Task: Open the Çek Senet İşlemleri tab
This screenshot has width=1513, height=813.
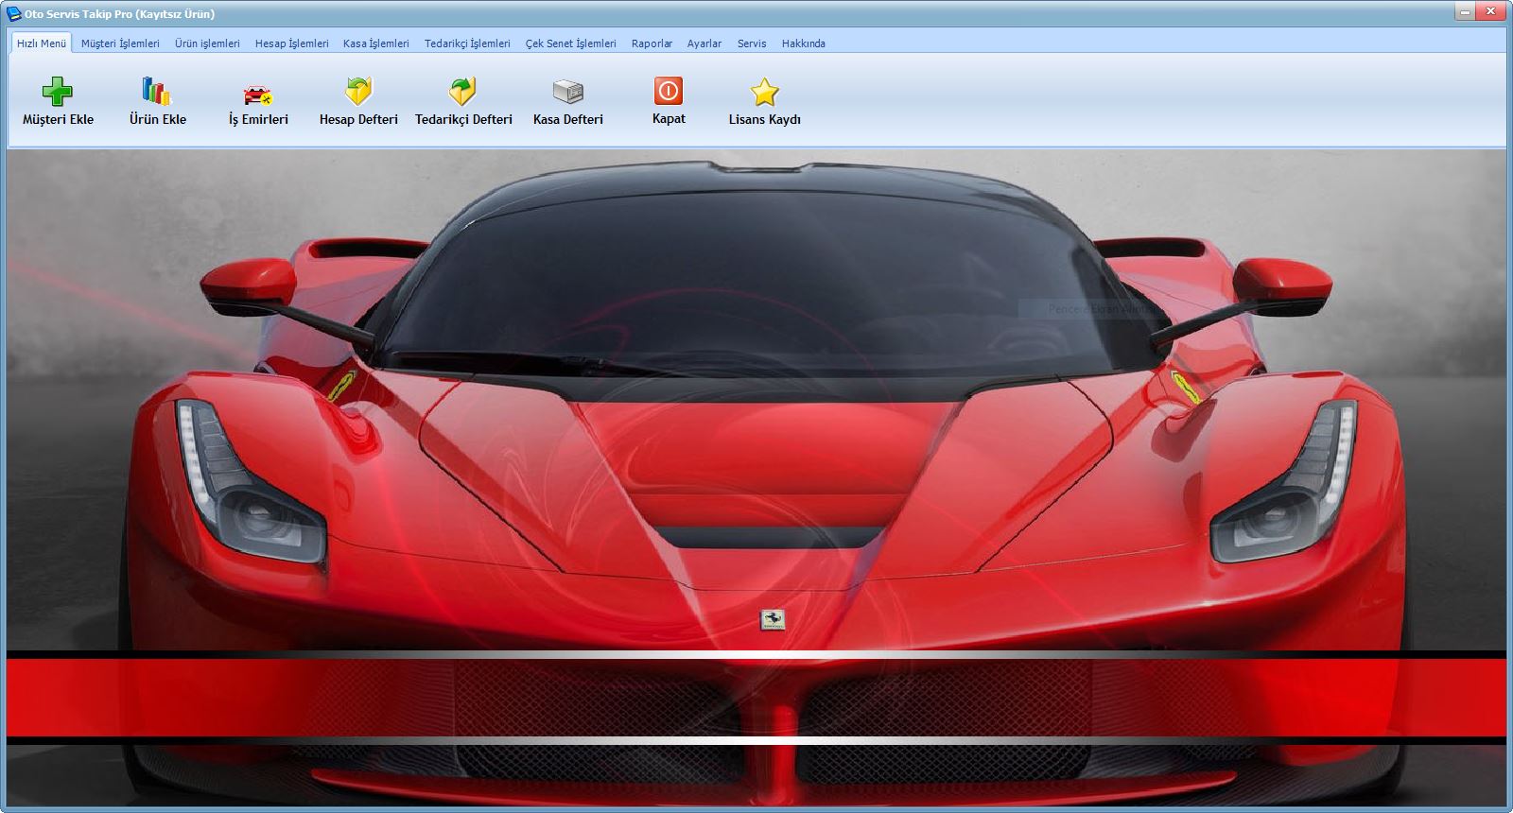Action: [570, 43]
